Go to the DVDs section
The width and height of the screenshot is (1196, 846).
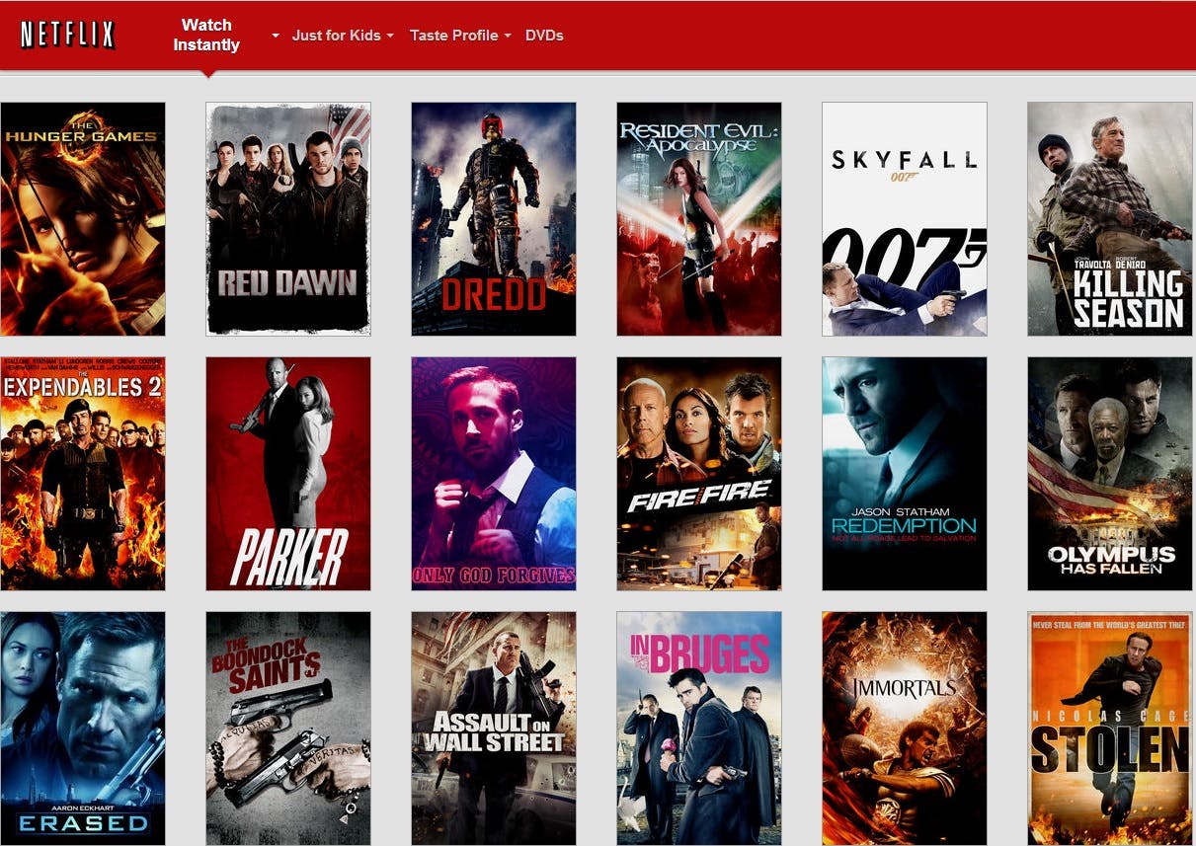544,36
